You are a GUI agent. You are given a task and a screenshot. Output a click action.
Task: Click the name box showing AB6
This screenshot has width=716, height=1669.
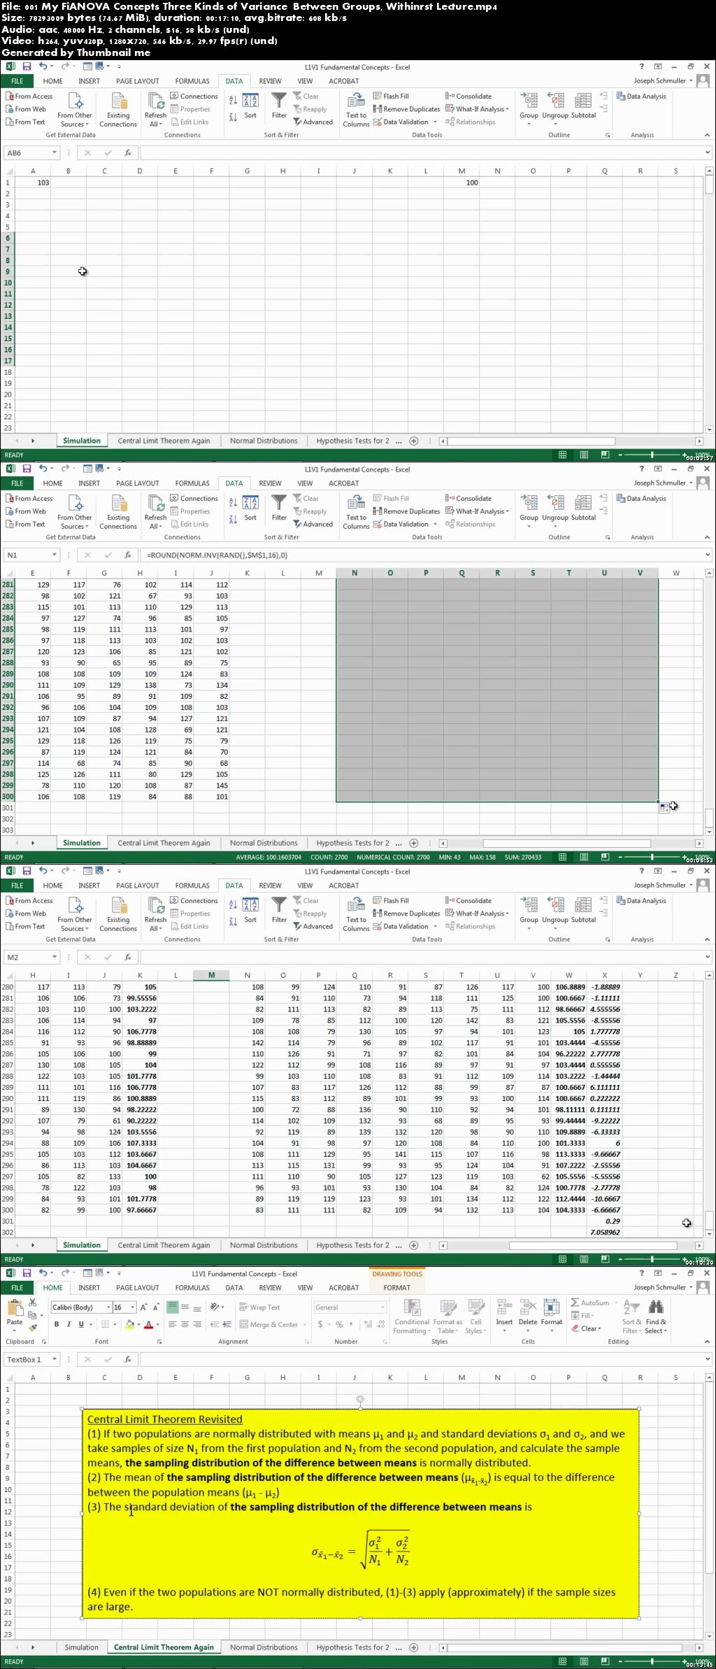click(32, 153)
